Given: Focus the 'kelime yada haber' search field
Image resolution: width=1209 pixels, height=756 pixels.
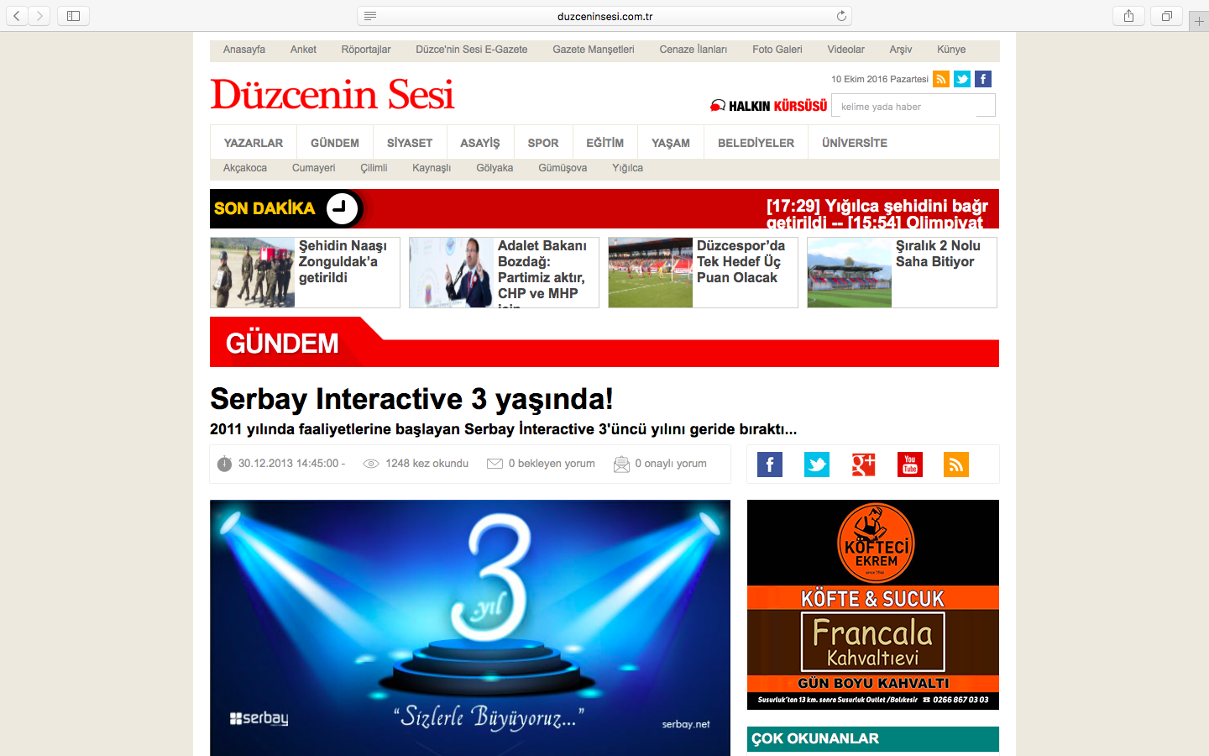Looking at the screenshot, I should tap(913, 106).
